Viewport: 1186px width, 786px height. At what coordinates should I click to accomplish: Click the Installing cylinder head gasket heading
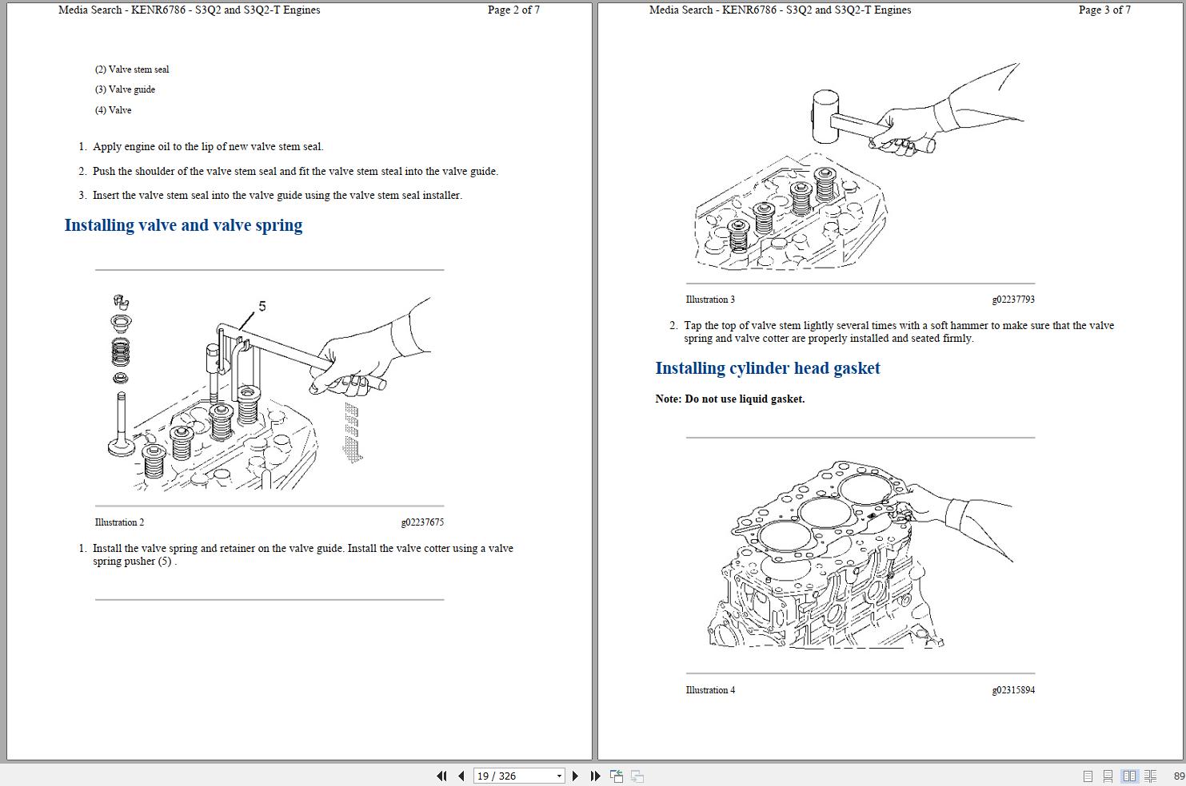pyautogui.click(x=768, y=368)
